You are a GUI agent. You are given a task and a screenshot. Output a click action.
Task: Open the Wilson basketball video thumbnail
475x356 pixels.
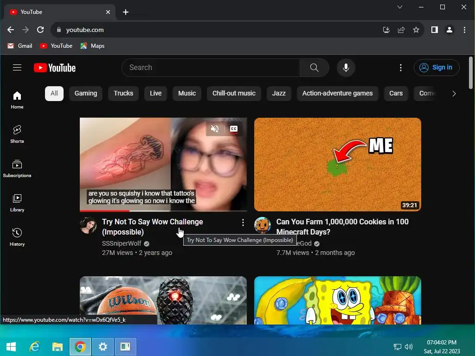[x=163, y=300]
